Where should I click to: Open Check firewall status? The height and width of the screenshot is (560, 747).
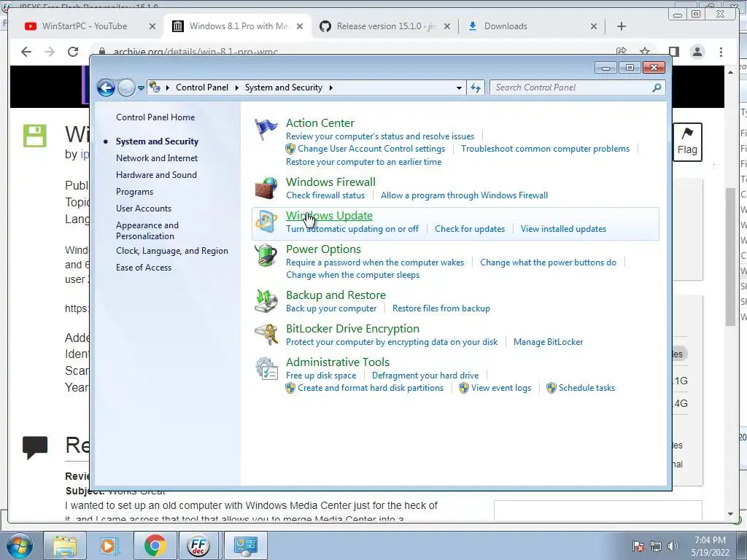[325, 195]
